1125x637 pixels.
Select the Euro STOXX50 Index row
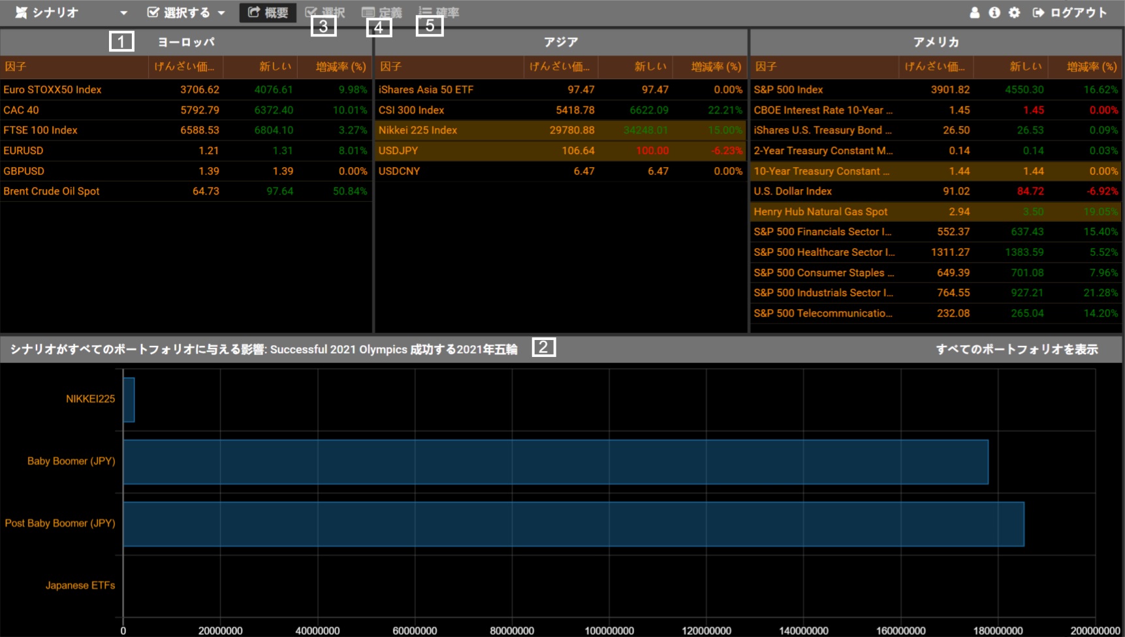point(186,89)
